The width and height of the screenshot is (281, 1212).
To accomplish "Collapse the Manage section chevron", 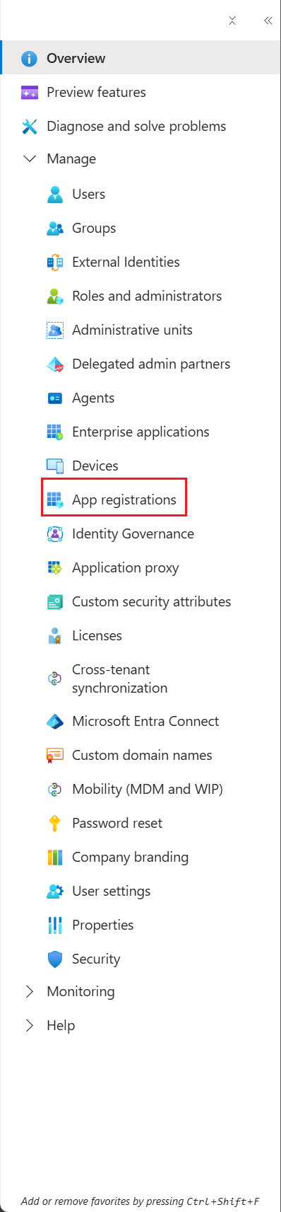I will coord(30,158).
